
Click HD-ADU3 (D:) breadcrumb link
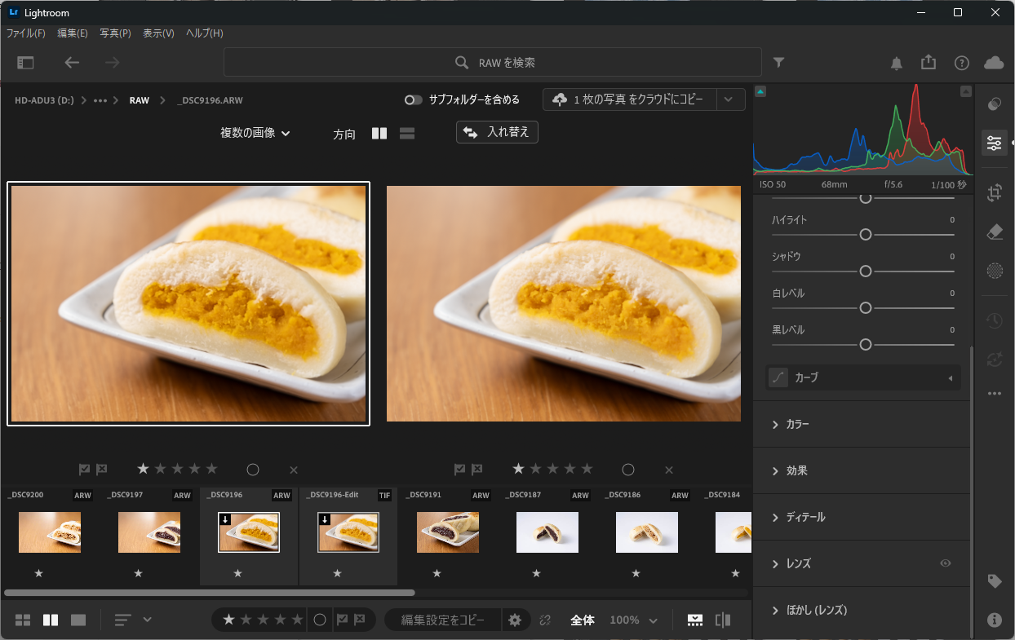tap(44, 100)
